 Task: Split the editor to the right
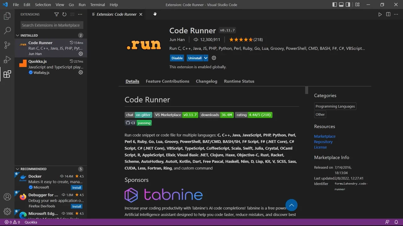(388, 14)
